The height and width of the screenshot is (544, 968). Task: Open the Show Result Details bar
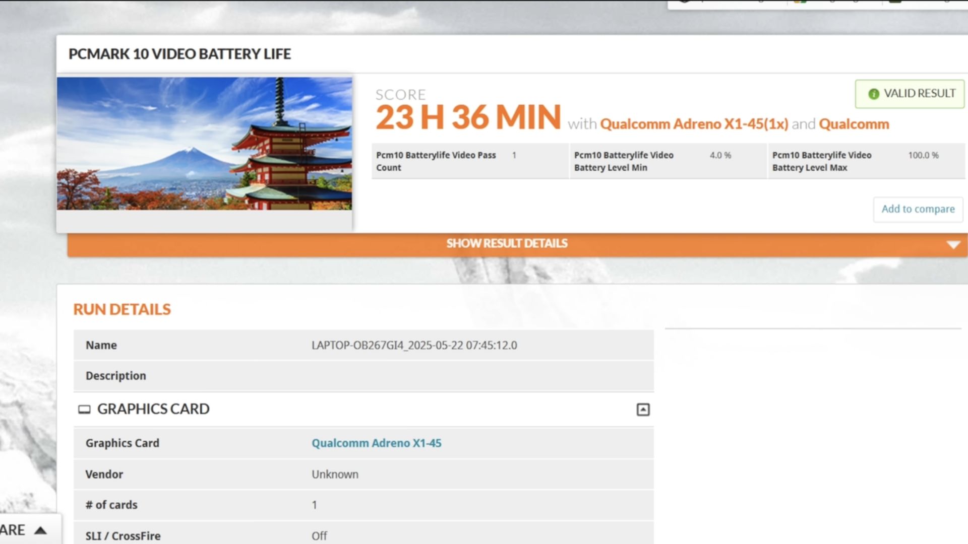517,244
